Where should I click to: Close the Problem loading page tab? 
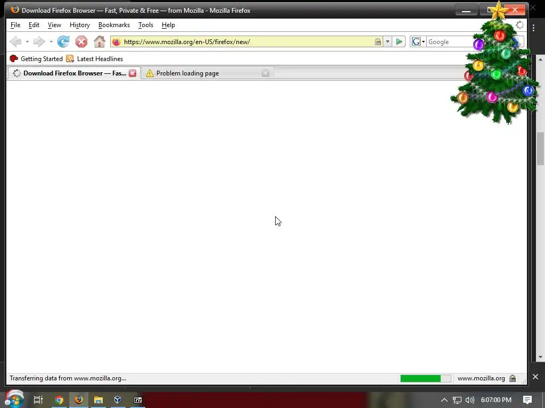click(x=266, y=73)
